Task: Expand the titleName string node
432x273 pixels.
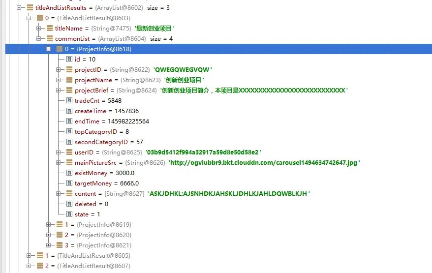Action: click(x=39, y=28)
